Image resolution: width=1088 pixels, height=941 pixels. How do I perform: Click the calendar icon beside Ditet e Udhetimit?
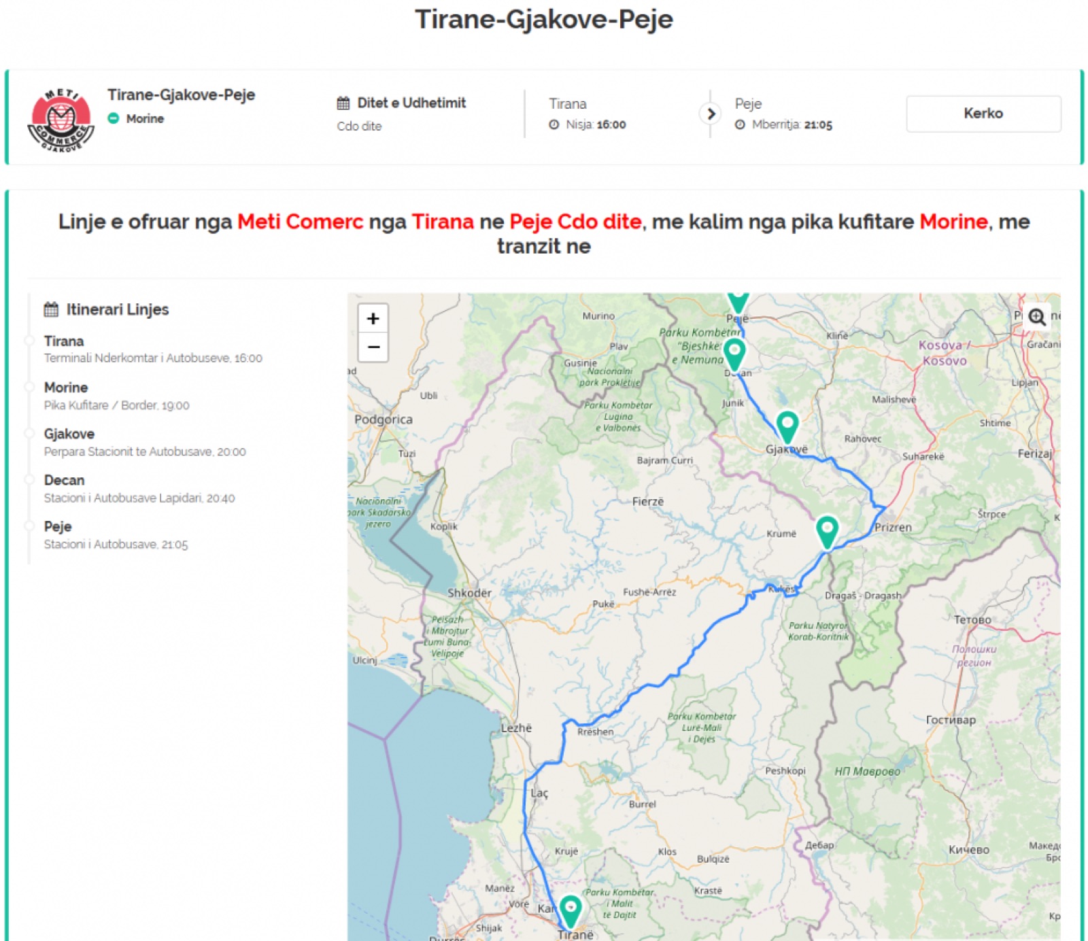pyautogui.click(x=343, y=103)
